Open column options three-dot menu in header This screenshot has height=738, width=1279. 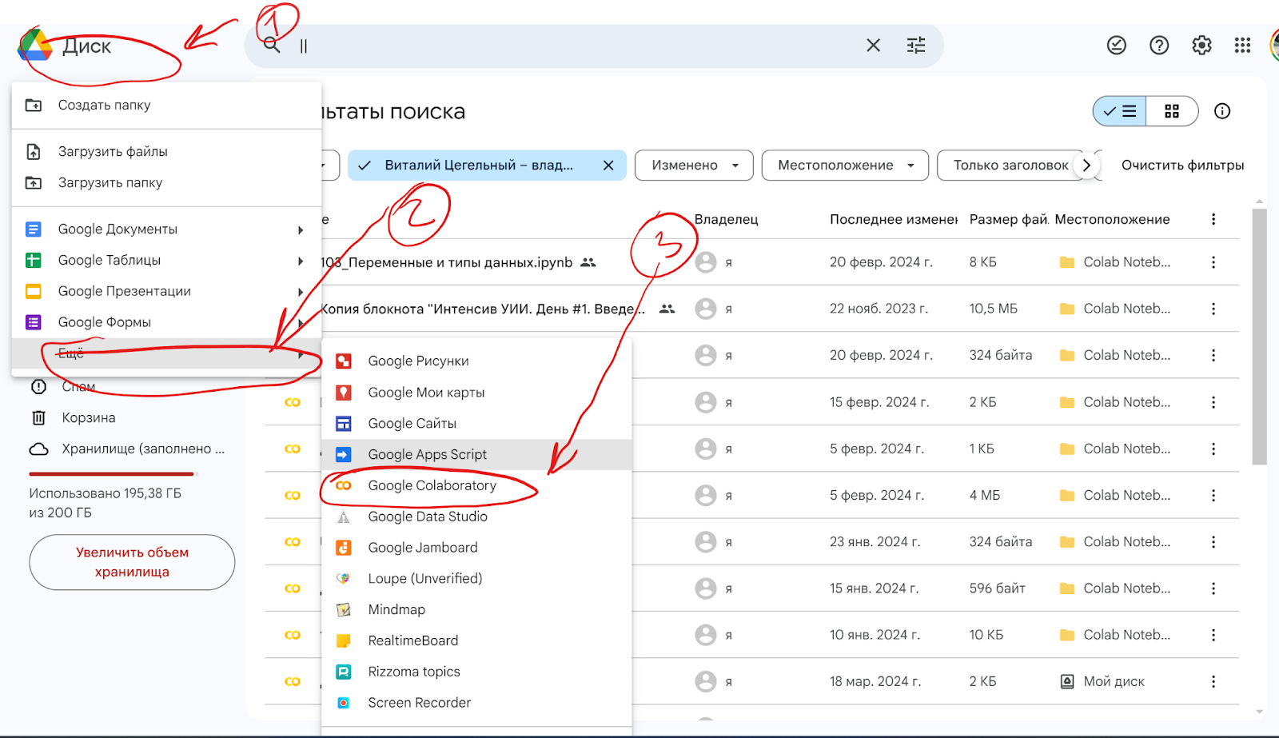1213,219
